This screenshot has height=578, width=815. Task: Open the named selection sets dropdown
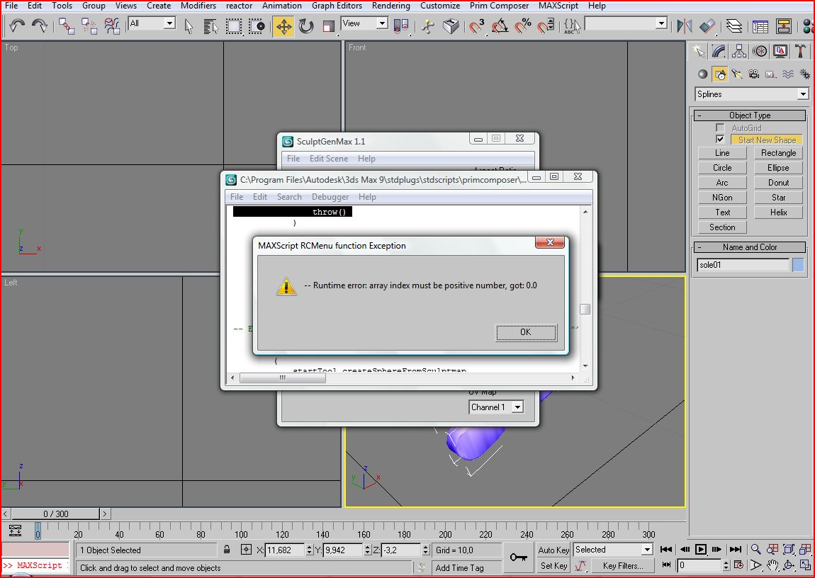[661, 23]
